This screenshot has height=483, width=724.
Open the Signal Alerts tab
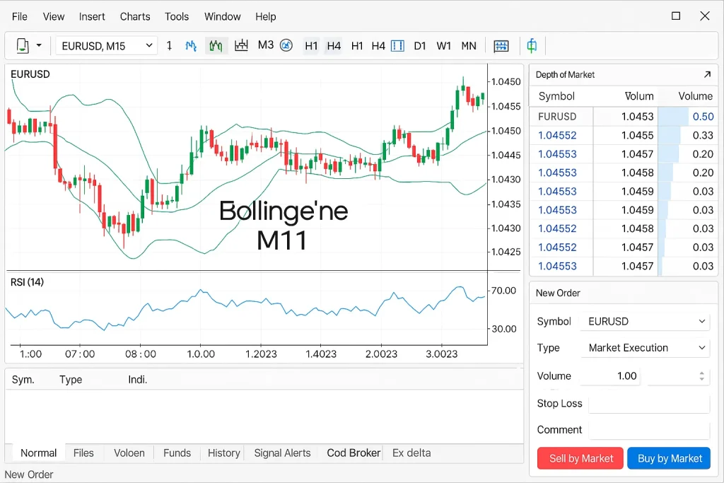tap(283, 453)
